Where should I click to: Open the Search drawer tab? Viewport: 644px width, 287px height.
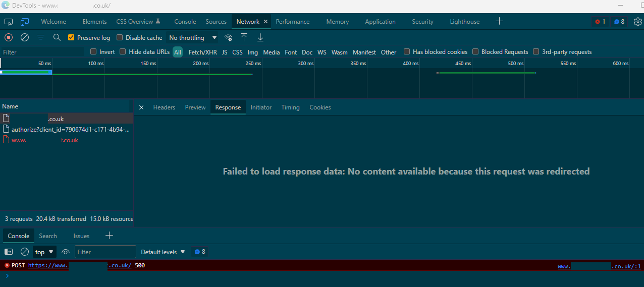48,236
